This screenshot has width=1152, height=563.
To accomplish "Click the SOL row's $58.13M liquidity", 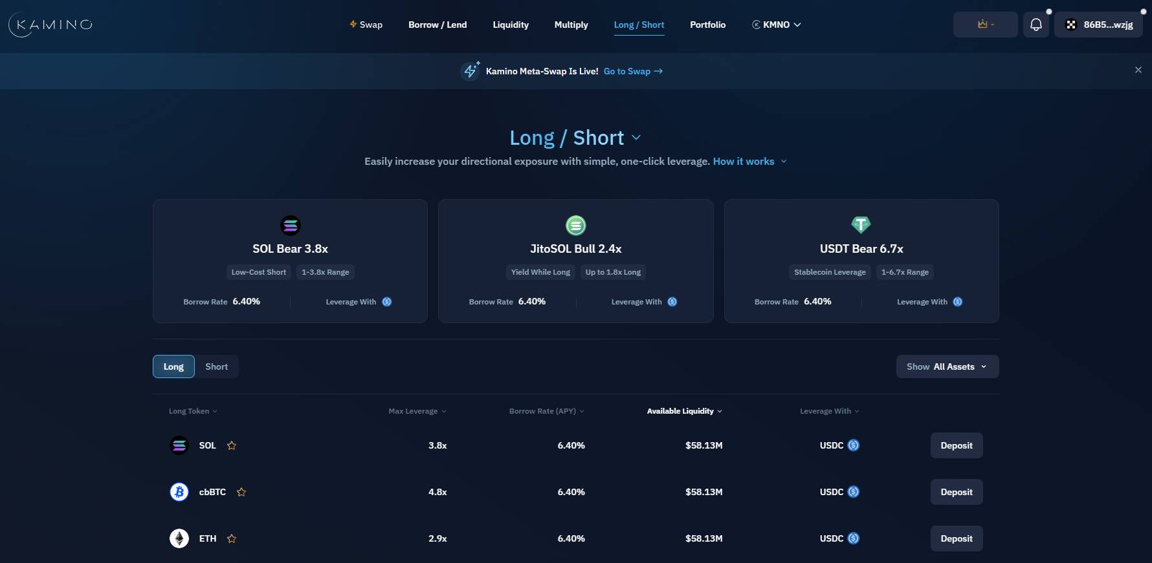I will pos(704,445).
